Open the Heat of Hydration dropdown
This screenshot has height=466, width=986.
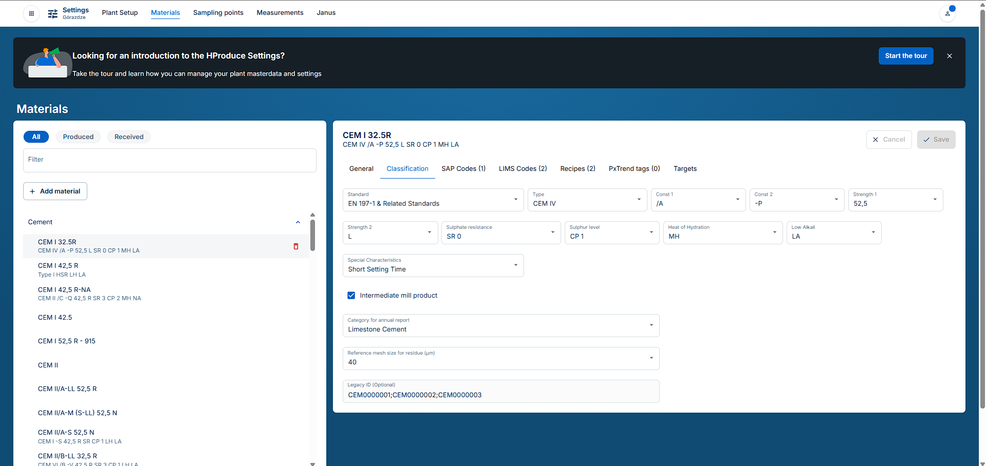[x=723, y=232]
